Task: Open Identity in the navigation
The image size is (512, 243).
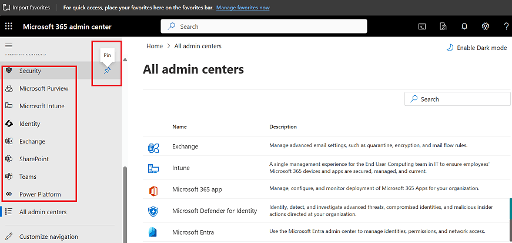Action: click(30, 124)
